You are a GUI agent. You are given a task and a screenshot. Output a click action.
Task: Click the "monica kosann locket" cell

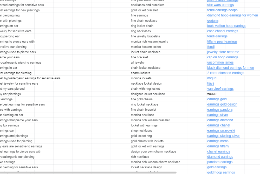coord(146,47)
